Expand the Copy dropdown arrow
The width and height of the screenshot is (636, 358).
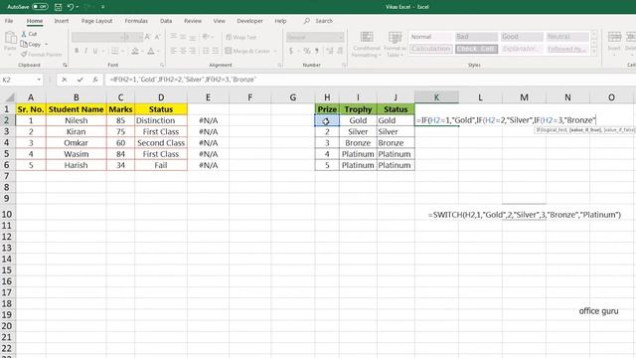47,44
